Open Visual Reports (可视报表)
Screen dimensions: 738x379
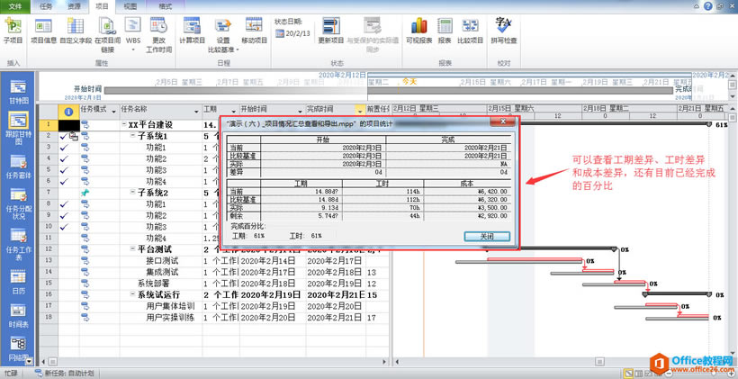(x=418, y=29)
